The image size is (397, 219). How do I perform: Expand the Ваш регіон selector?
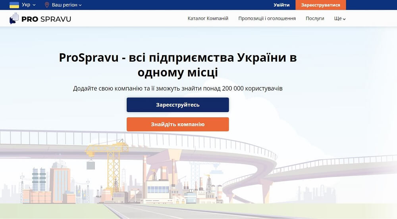(67, 5)
